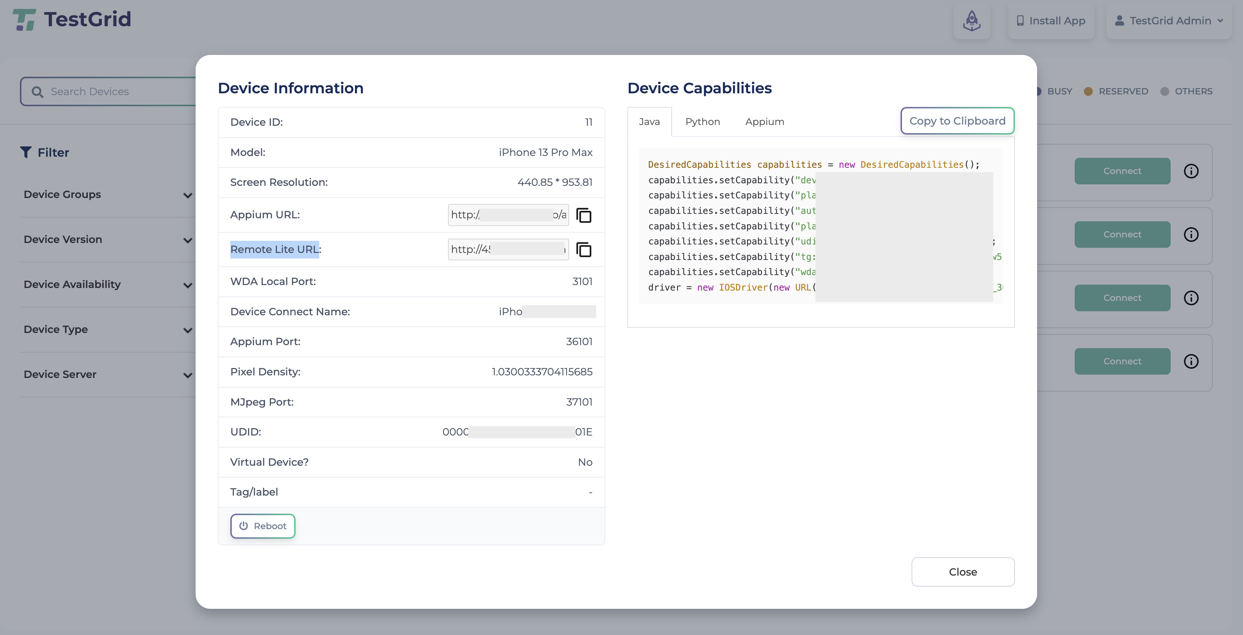Open info icon beside fourth Connect button
1243x635 pixels.
click(1191, 362)
